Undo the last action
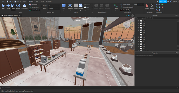The height and width of the screenshot is (93, 179). 10,2
